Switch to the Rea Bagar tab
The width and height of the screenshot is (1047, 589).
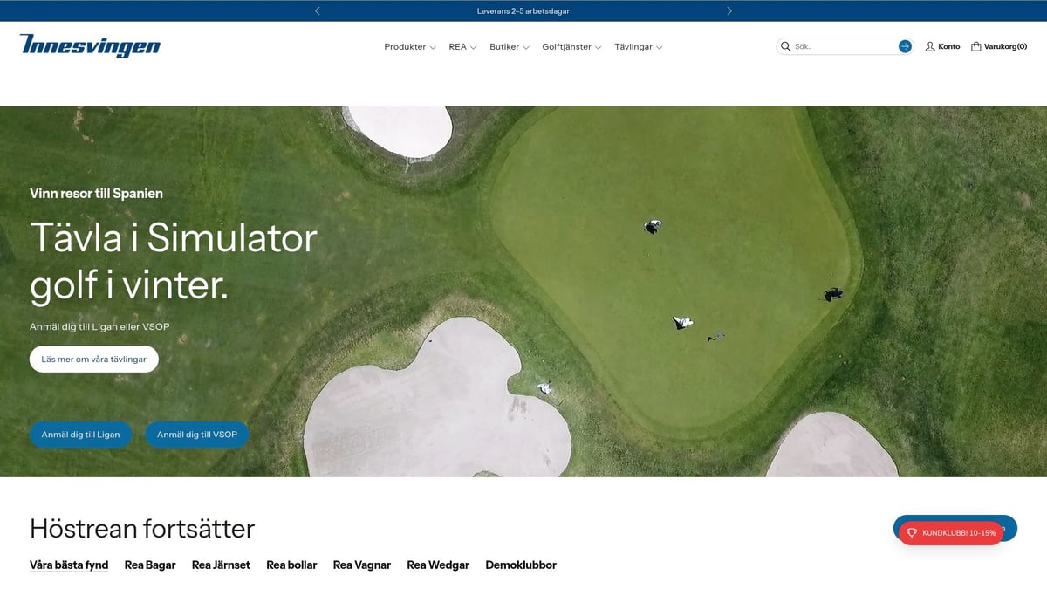(150, 565)
